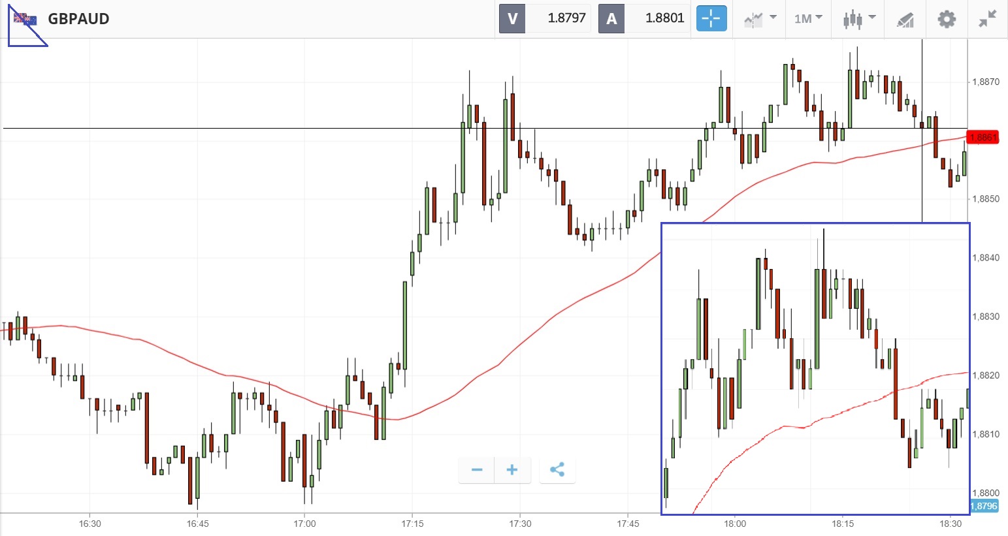Select the drawing tools pencil icon
This screenshot has width=1008, height=536.
point(905,19)
